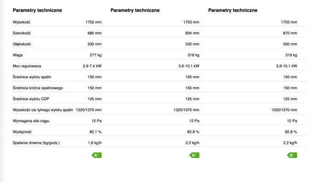Click the 277 kg weight value
320x182 pixels.
pyautogui.click(x=95, y=55)
